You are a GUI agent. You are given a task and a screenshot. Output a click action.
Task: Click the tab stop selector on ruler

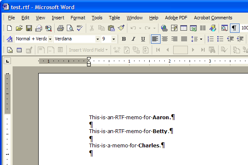[x=8, y=61]
